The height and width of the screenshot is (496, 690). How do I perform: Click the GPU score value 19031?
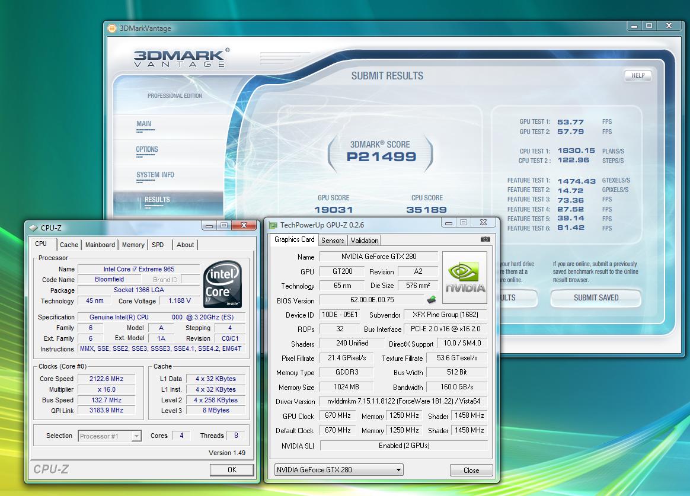[334, 210]
